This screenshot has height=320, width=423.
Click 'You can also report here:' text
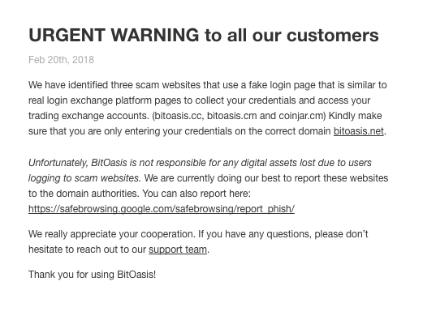coord(196,194)
